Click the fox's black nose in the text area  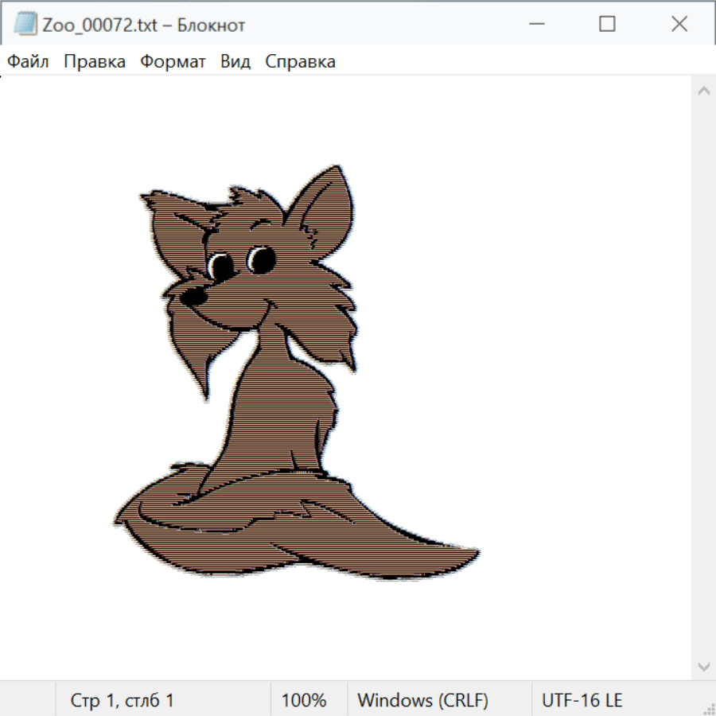coord(193,298)
